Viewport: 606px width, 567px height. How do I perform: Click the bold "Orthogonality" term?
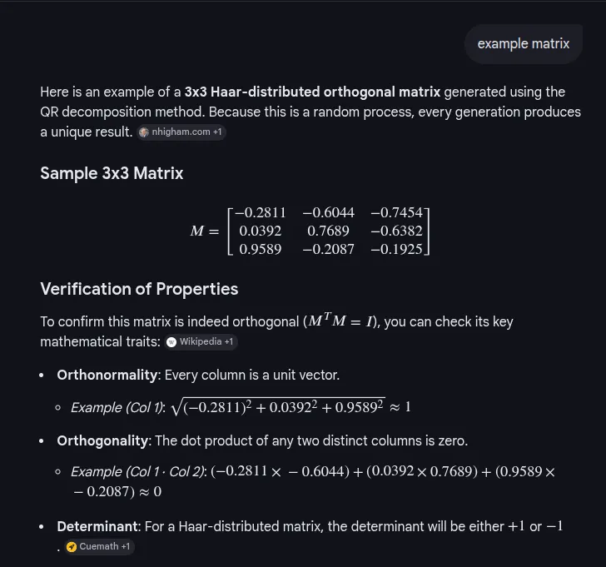(104, 440)
